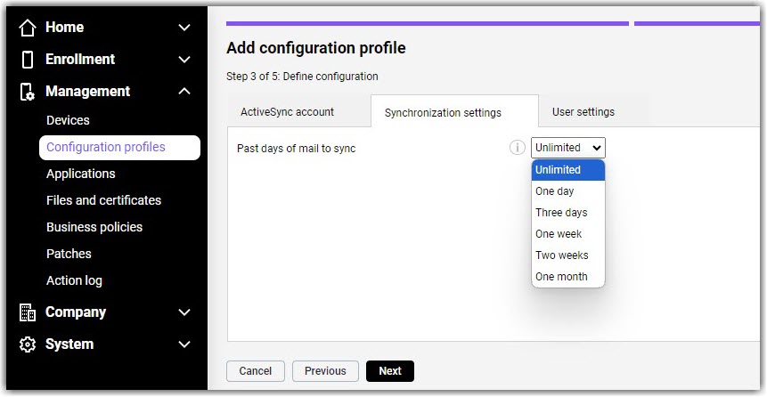Viewport: 767px width, 397px height.
Task: Click the Enrollment phone icon
Action: [28, 60]
